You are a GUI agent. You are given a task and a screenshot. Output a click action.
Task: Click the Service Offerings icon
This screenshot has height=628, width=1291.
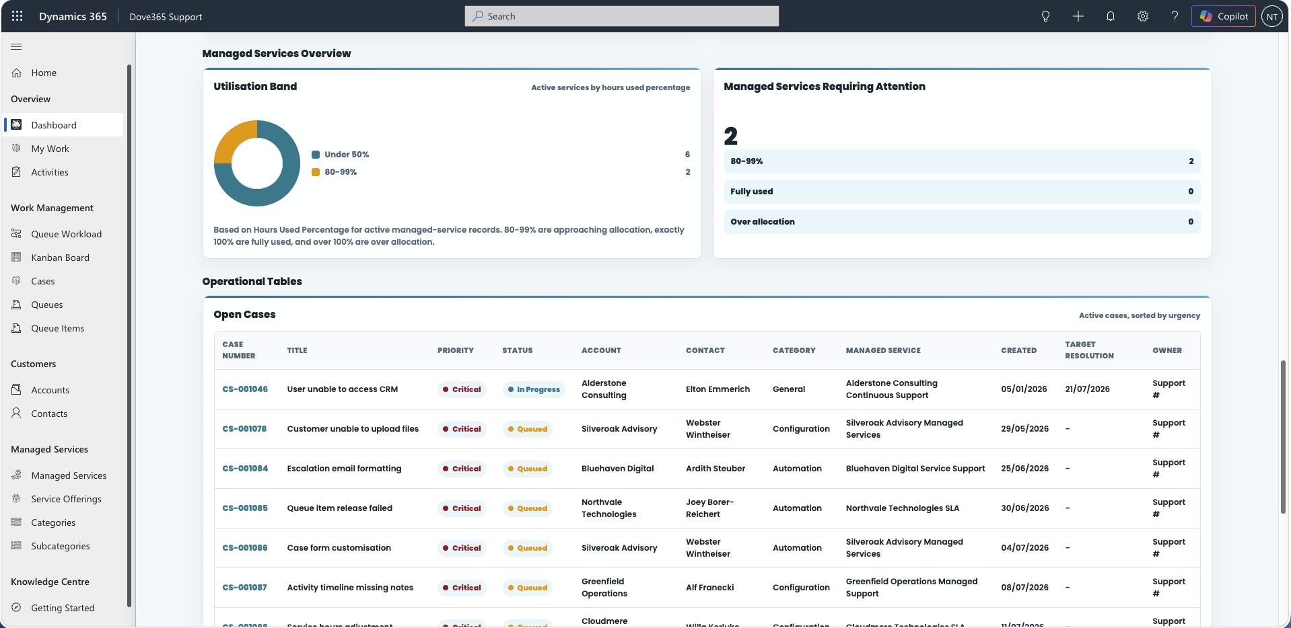tap(16, 498)
